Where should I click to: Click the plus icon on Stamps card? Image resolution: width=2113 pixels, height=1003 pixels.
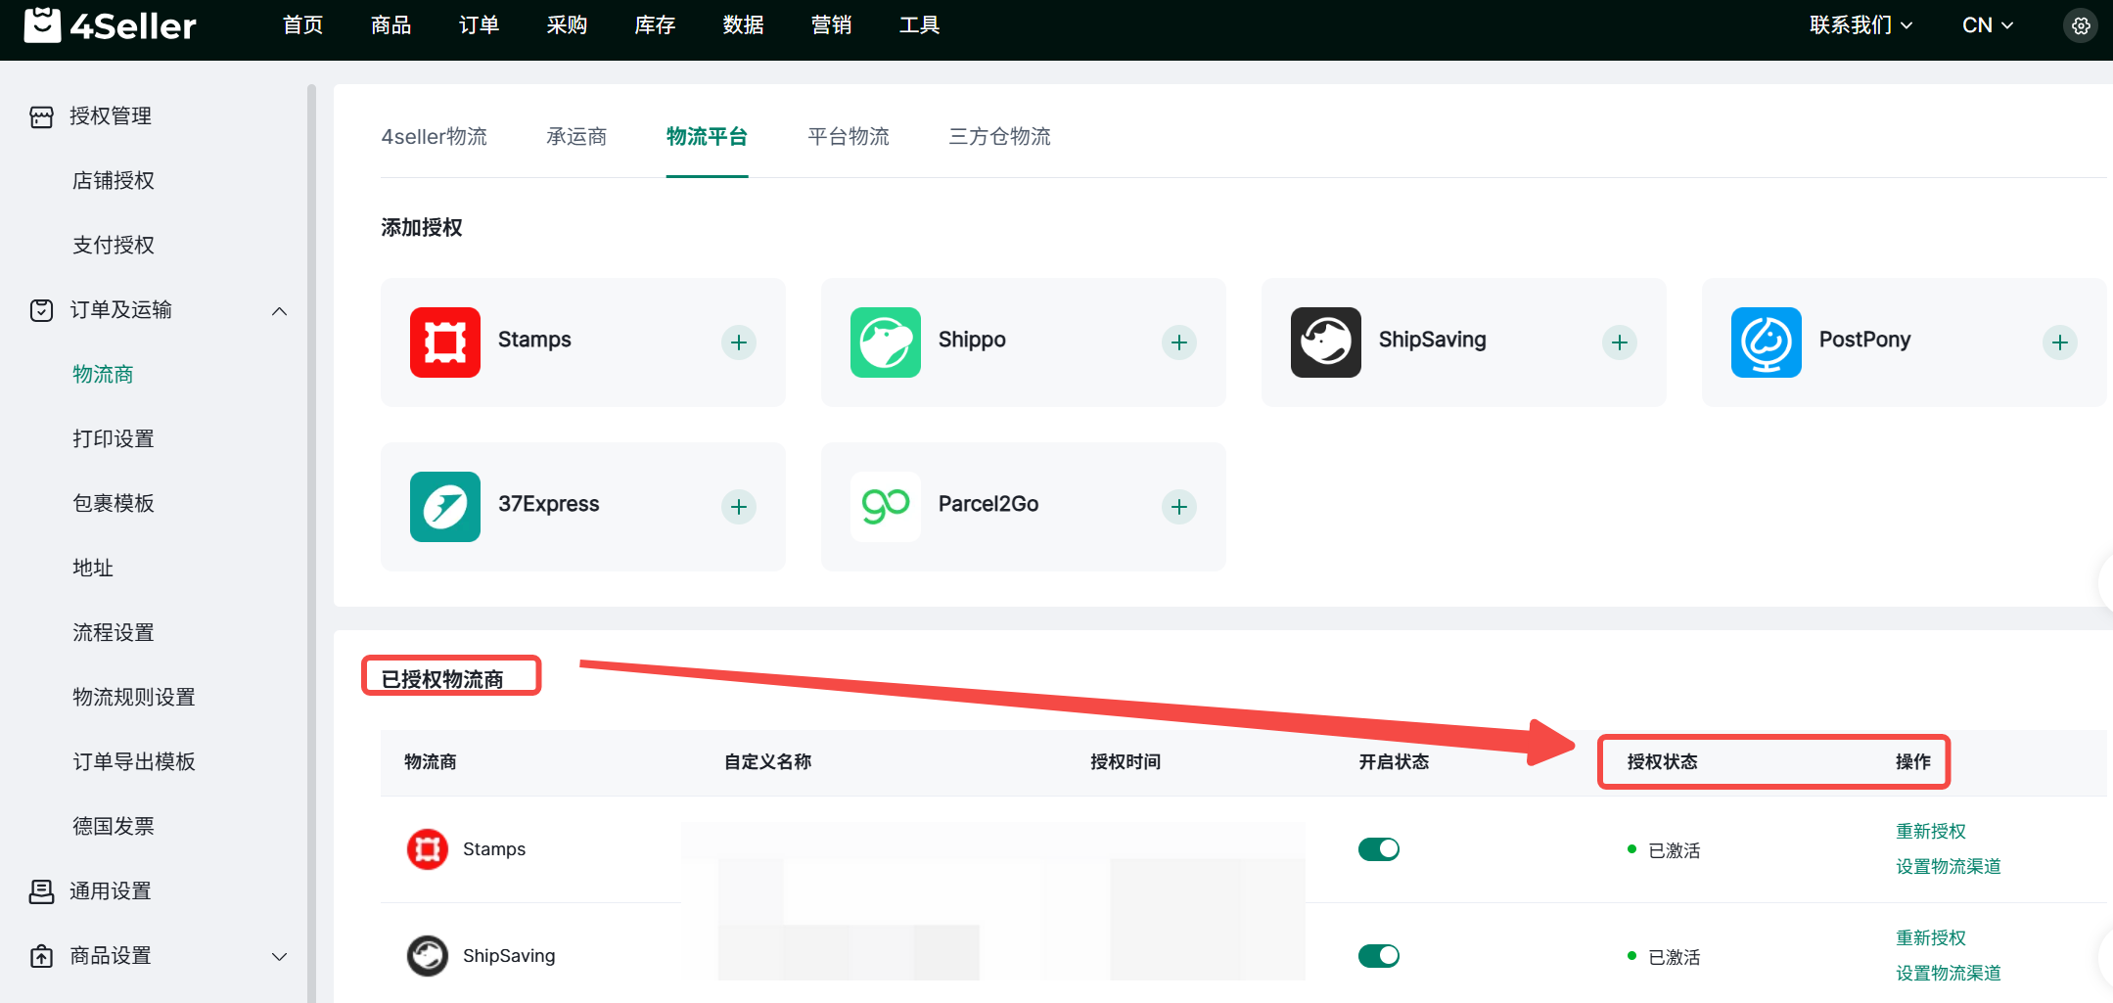pyautogui.click(x=738, y=342)
